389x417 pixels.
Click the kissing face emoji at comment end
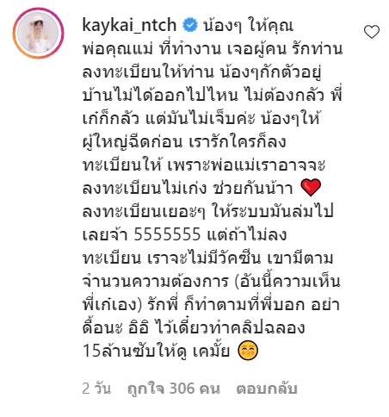pyautogui.click(x=248, y=351)
